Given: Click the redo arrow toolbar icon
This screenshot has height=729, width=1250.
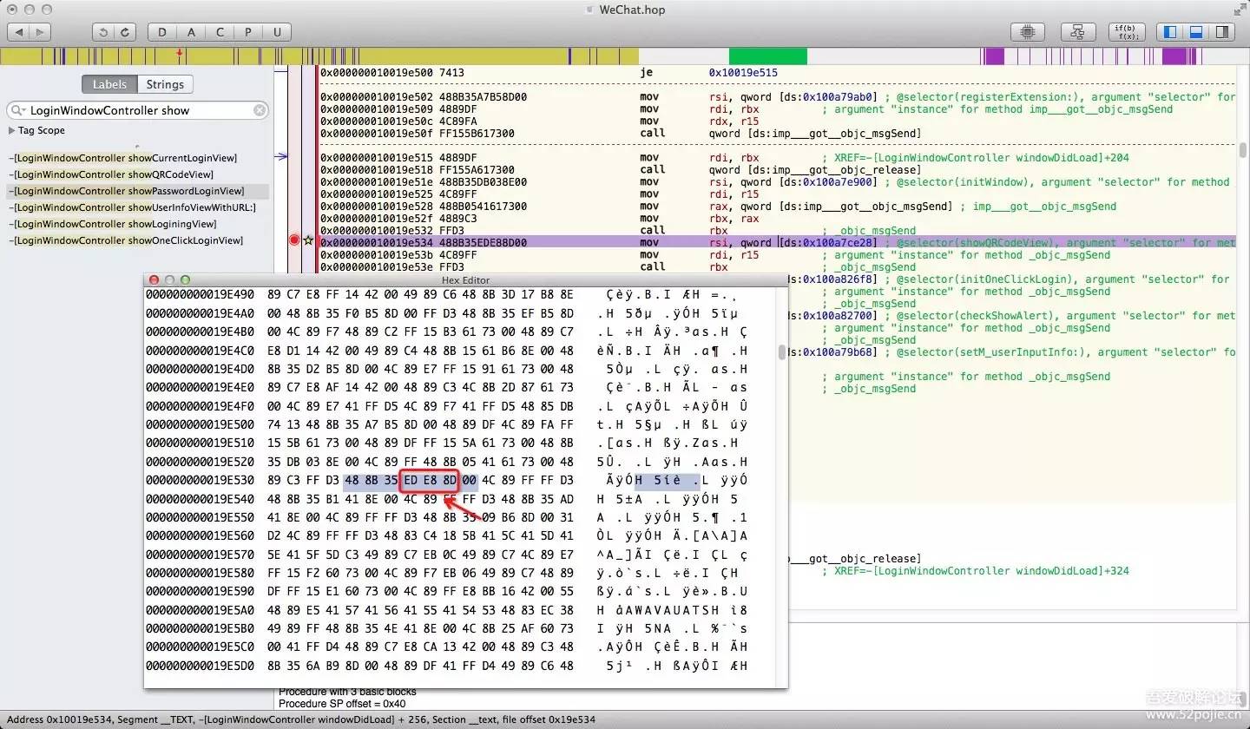Looking at the screenshot, I should tap(127, 32).
